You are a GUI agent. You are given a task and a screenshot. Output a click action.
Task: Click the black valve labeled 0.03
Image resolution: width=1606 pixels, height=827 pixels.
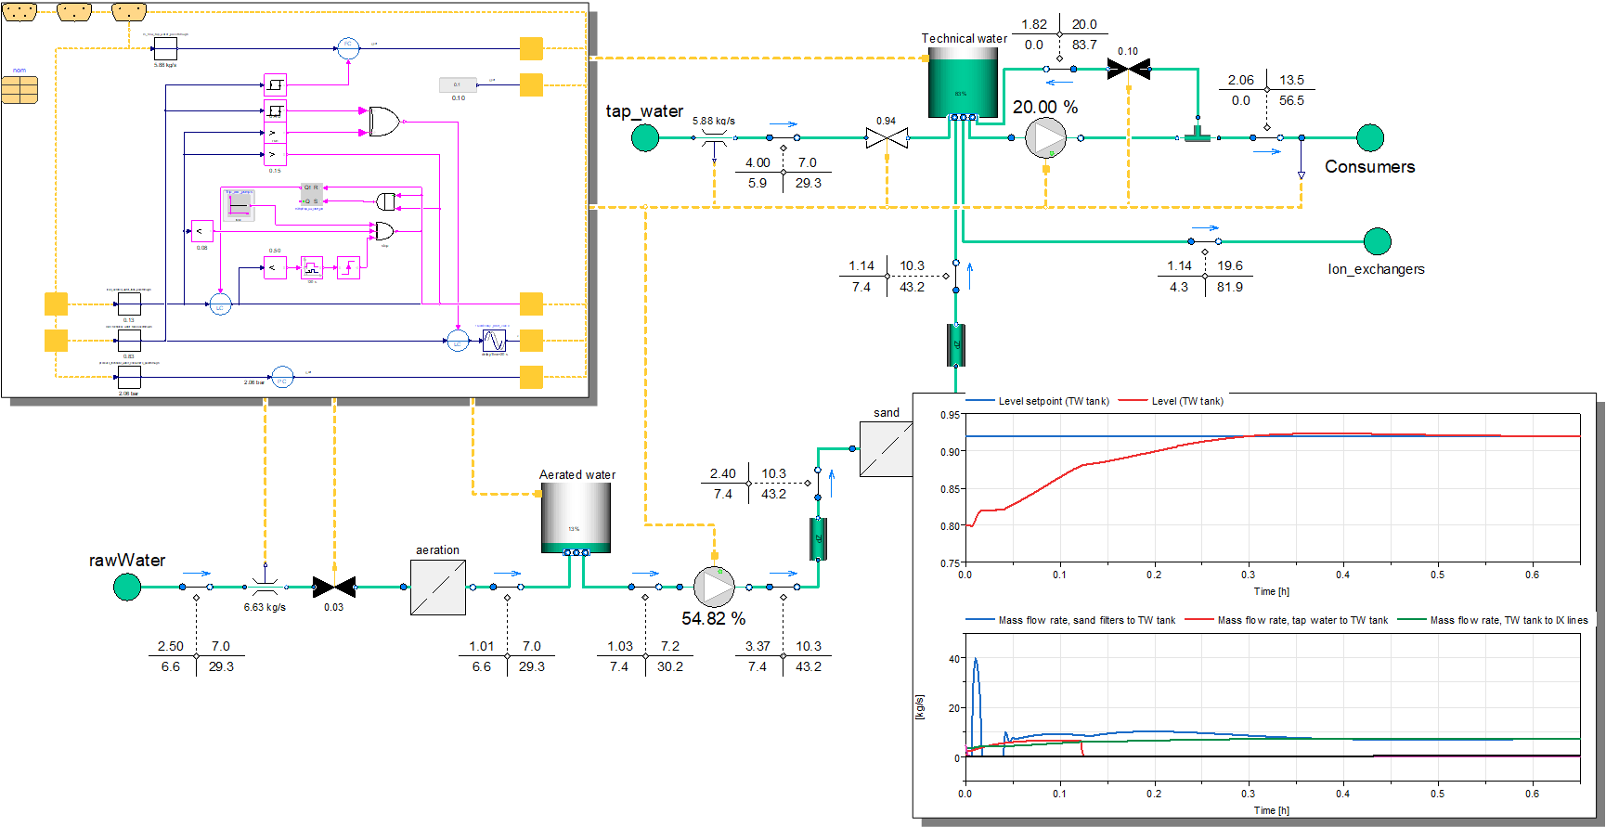coord(334,587)
